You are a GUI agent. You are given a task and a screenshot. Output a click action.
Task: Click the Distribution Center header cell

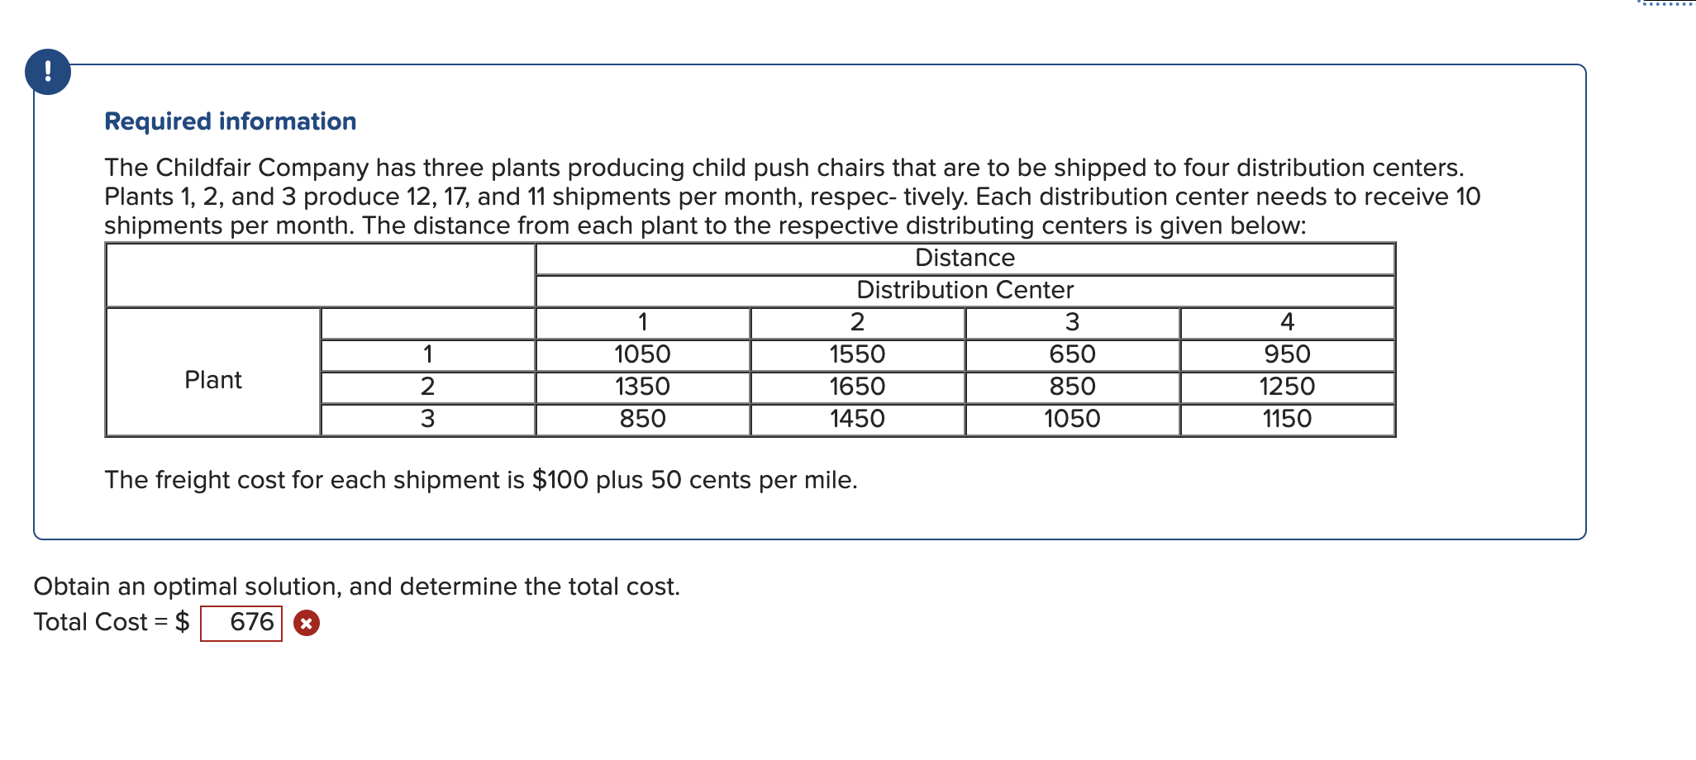(x=964, y=290)
